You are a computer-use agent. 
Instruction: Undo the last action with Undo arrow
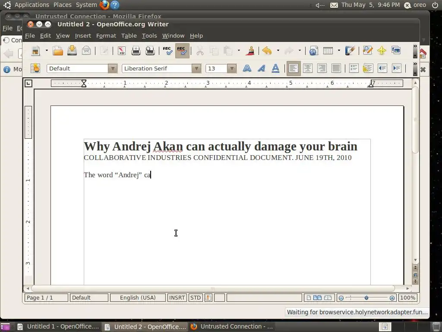click(x=267, y=51)
